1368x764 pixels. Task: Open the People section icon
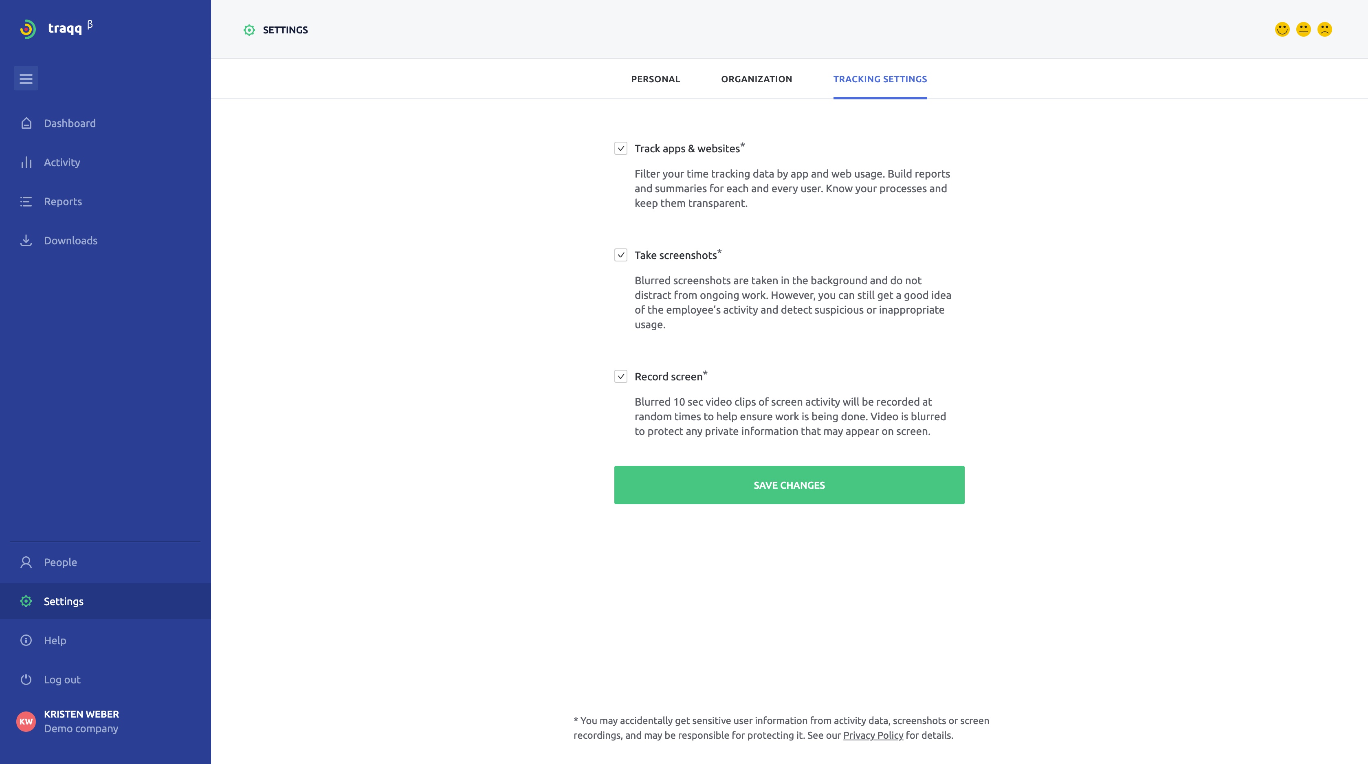(26, 562)
